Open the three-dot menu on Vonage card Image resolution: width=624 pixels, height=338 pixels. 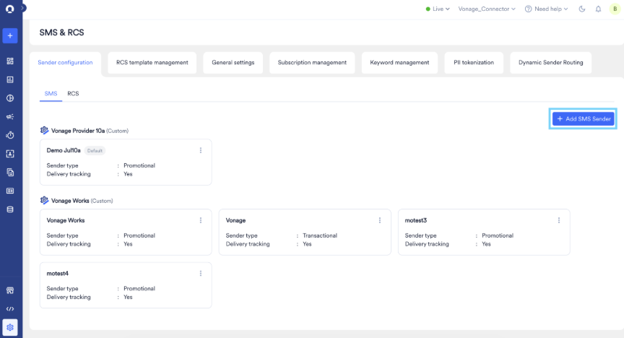(x=380, y=220)
